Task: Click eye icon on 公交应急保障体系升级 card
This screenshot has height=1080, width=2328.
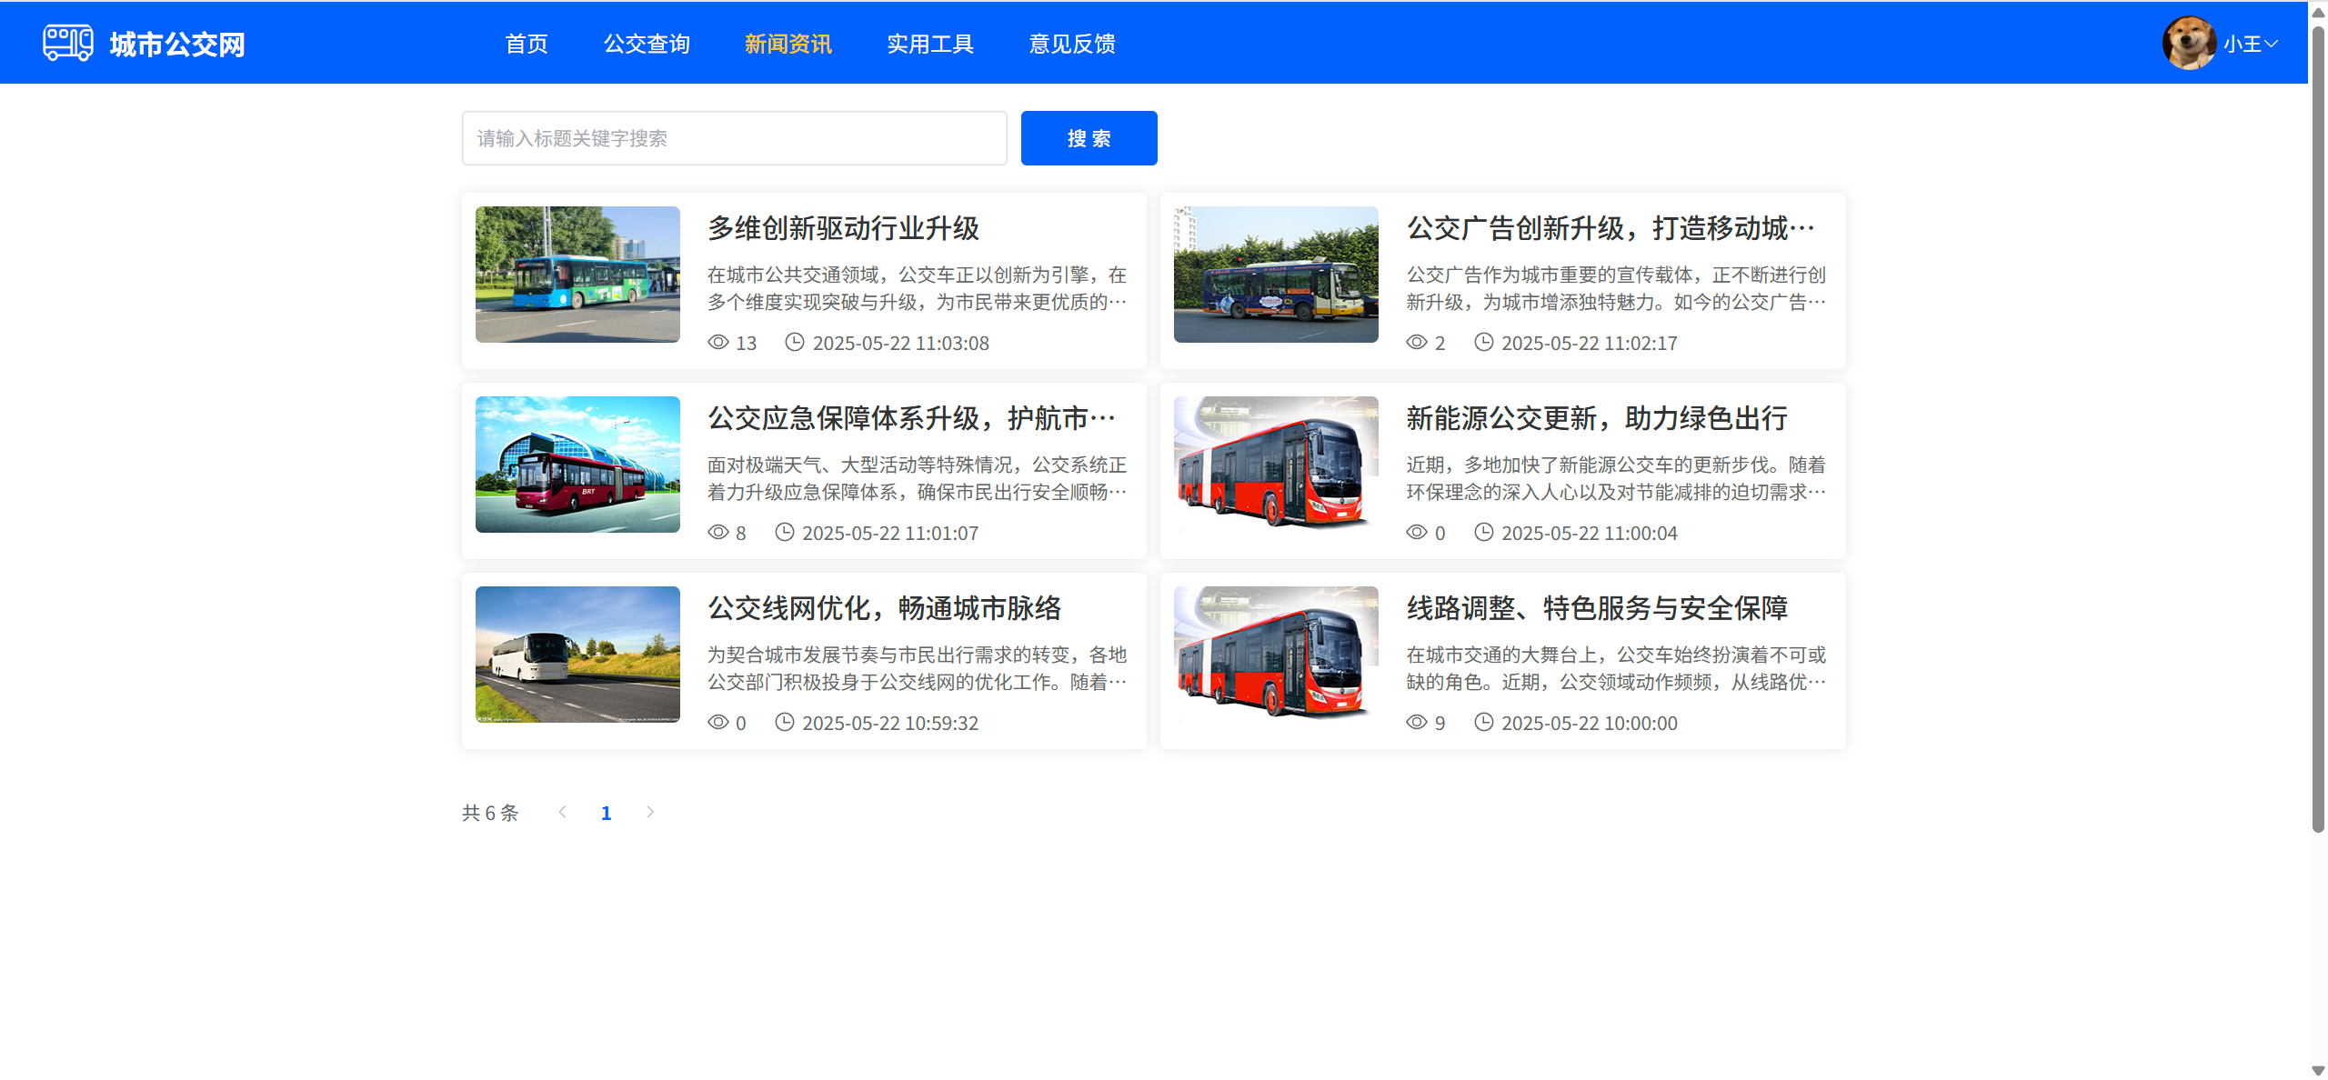Action: [718, 532]
